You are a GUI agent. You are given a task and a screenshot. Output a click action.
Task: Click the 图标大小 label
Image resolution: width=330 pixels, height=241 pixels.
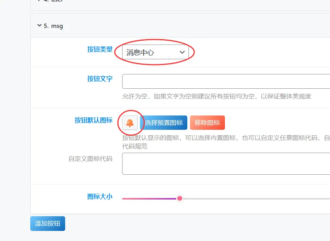click(100, 196)
